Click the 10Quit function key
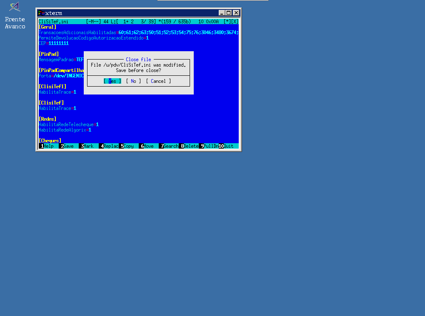 226,146
